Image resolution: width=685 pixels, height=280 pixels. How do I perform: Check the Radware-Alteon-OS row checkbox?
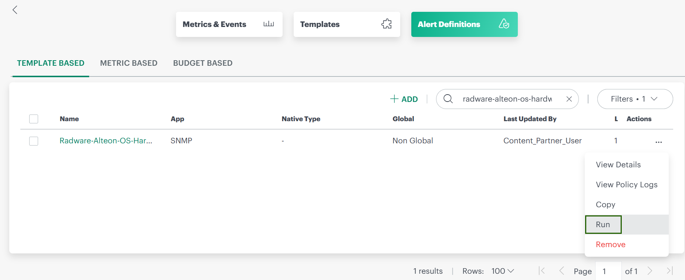pyautogui.click(x=34, y=141)
